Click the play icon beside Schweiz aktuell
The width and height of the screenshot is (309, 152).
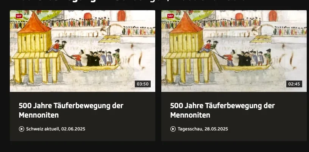pos(22,129)
